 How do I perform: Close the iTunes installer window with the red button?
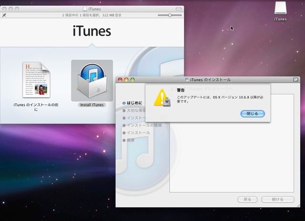tap(120, 80)
